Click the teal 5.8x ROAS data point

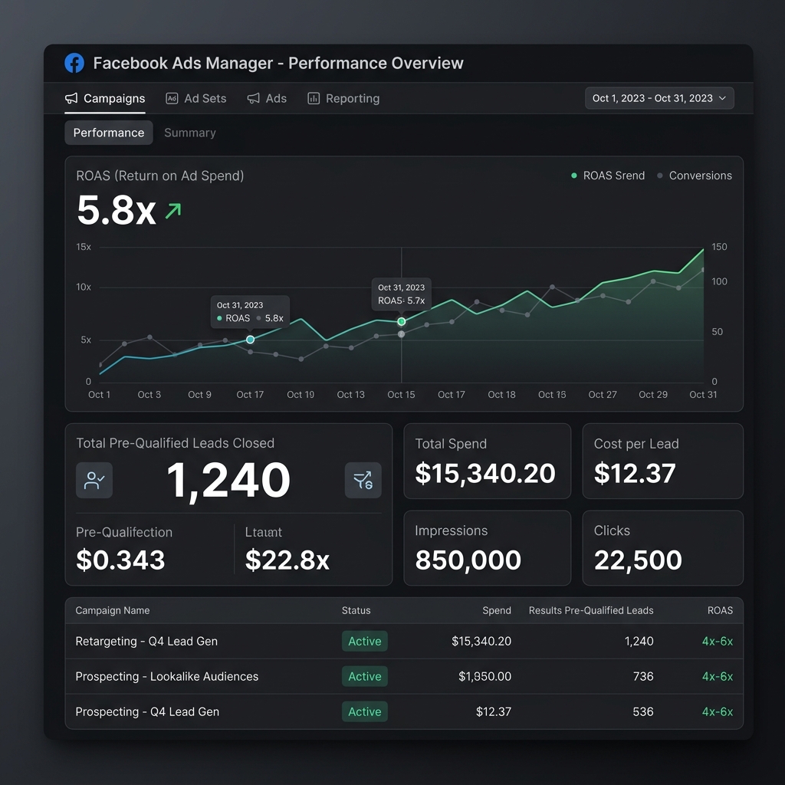pos(251,340)
